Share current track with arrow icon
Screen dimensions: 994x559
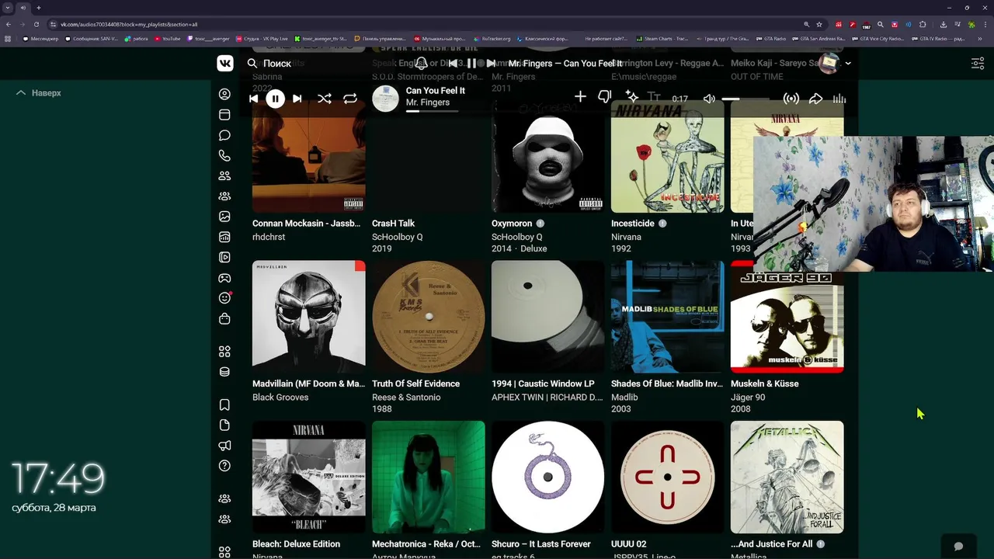tap(815, 99)
